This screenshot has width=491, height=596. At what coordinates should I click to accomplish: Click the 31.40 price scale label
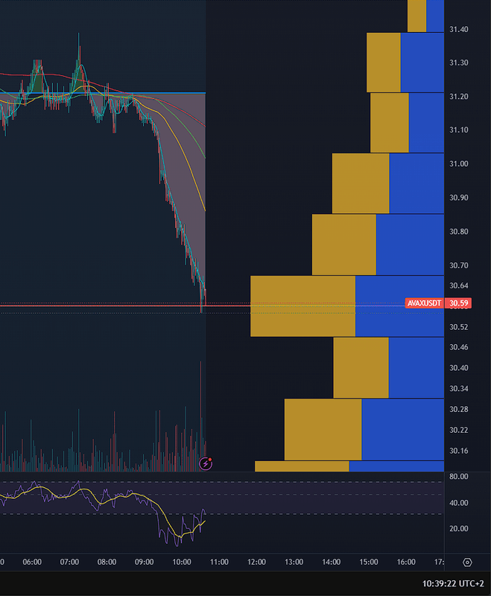(459, 29)
